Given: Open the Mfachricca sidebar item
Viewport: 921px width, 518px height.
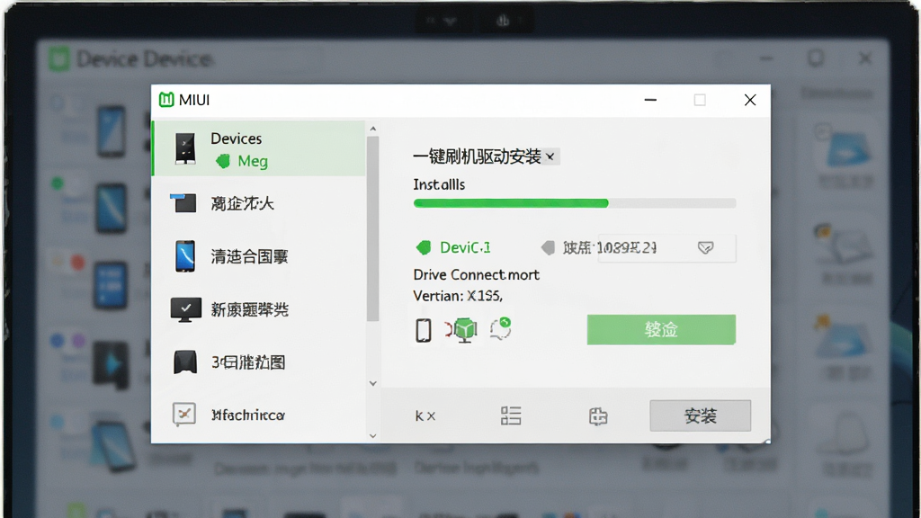Looking at the screenshot, I should click(x=259, y=415).
